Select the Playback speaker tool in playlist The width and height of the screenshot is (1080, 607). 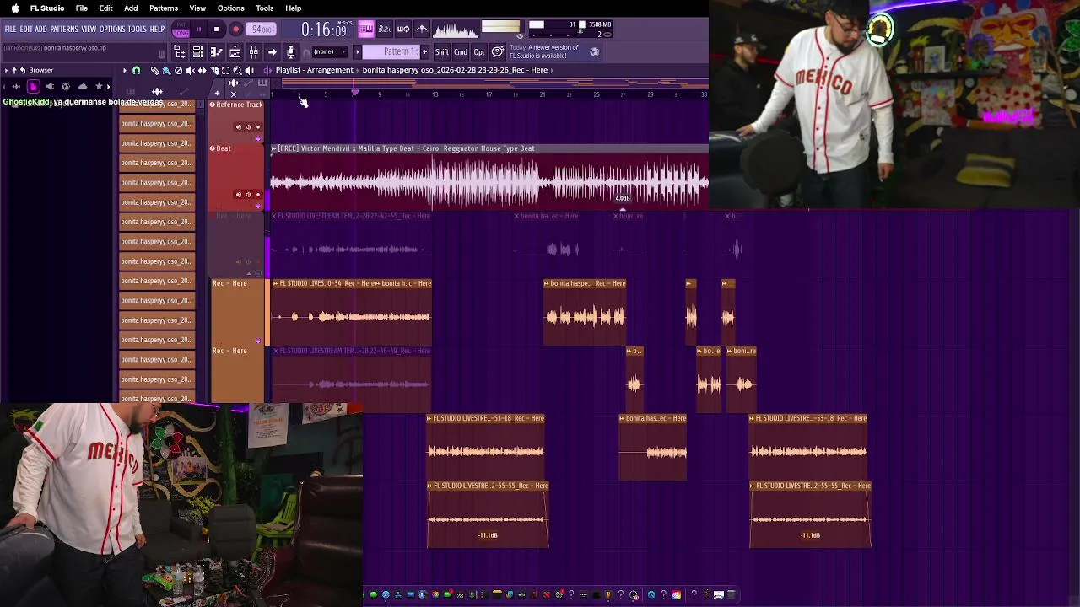point(249,70)
